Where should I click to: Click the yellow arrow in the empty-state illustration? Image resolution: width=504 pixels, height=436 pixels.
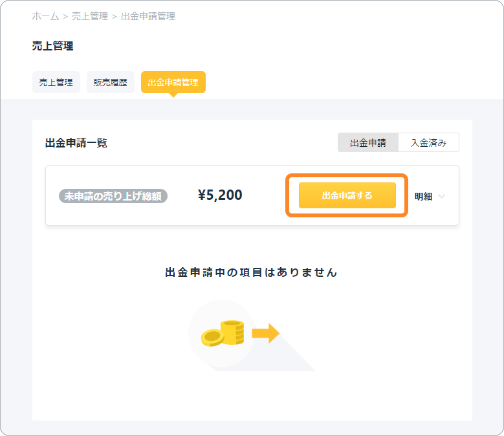coord(265,334)
